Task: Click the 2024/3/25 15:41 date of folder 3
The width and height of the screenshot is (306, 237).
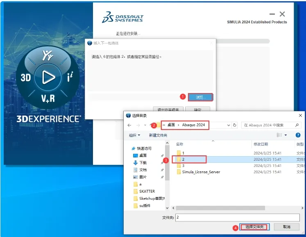Action: [267, 166]
